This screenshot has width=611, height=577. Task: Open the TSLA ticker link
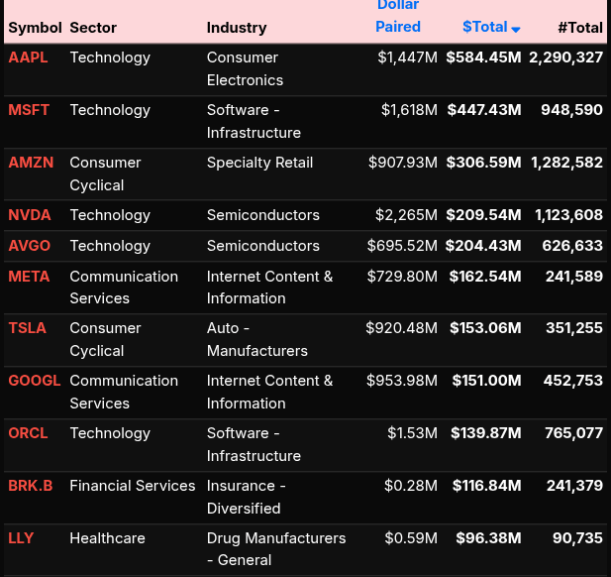pos(27,328)
